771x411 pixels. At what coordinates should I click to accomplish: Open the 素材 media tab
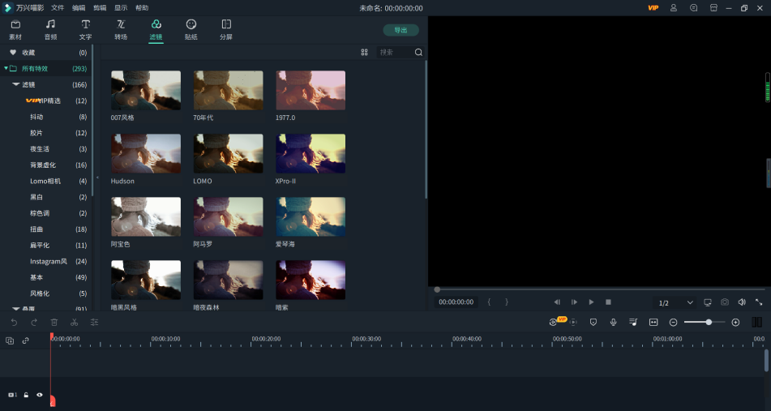(x=15, y=29)
